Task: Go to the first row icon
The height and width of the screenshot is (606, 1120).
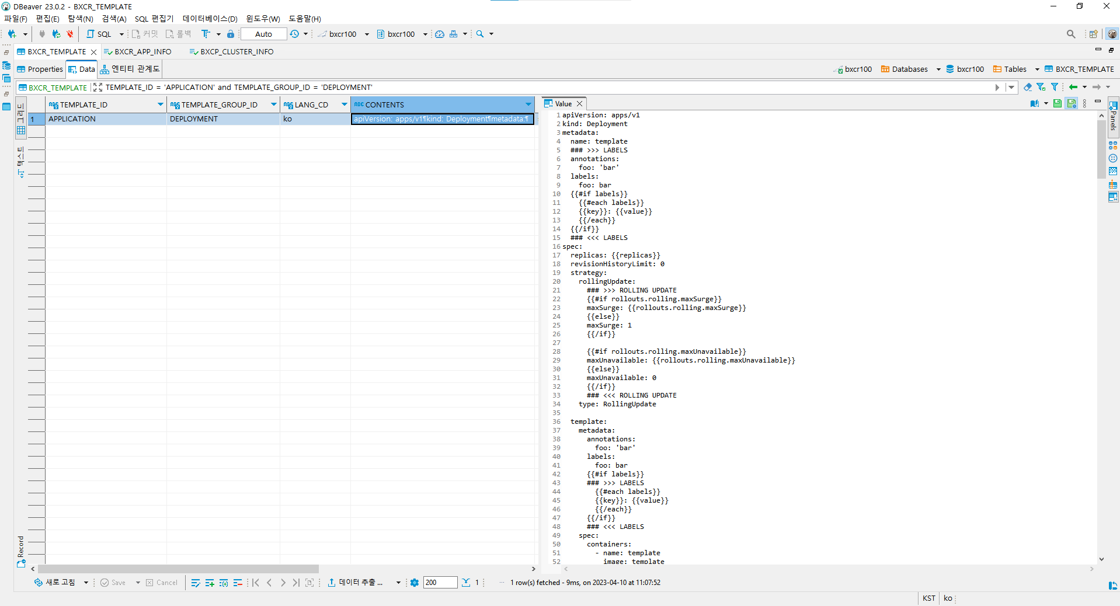Action: point(256,583)
